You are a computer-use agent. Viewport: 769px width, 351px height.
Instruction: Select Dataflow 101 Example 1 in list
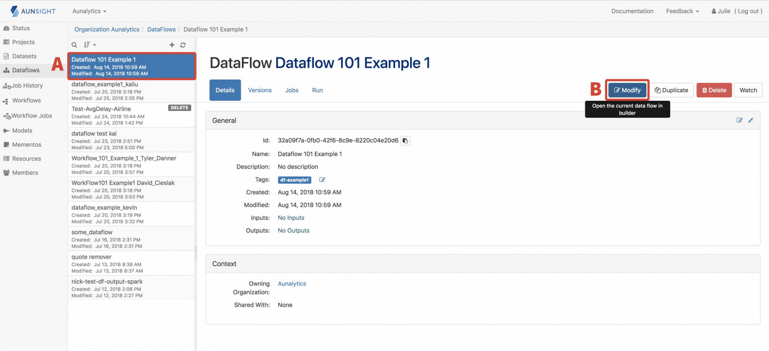click(132, 66)
